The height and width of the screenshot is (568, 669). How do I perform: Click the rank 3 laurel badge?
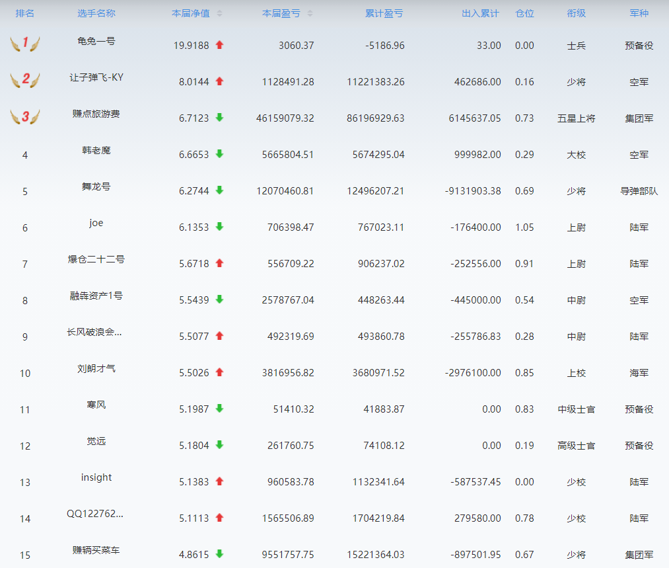point(25,116)
